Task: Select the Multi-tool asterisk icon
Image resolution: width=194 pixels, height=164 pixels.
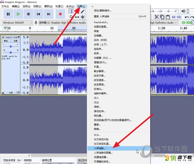Action: [x=83, y=17]
